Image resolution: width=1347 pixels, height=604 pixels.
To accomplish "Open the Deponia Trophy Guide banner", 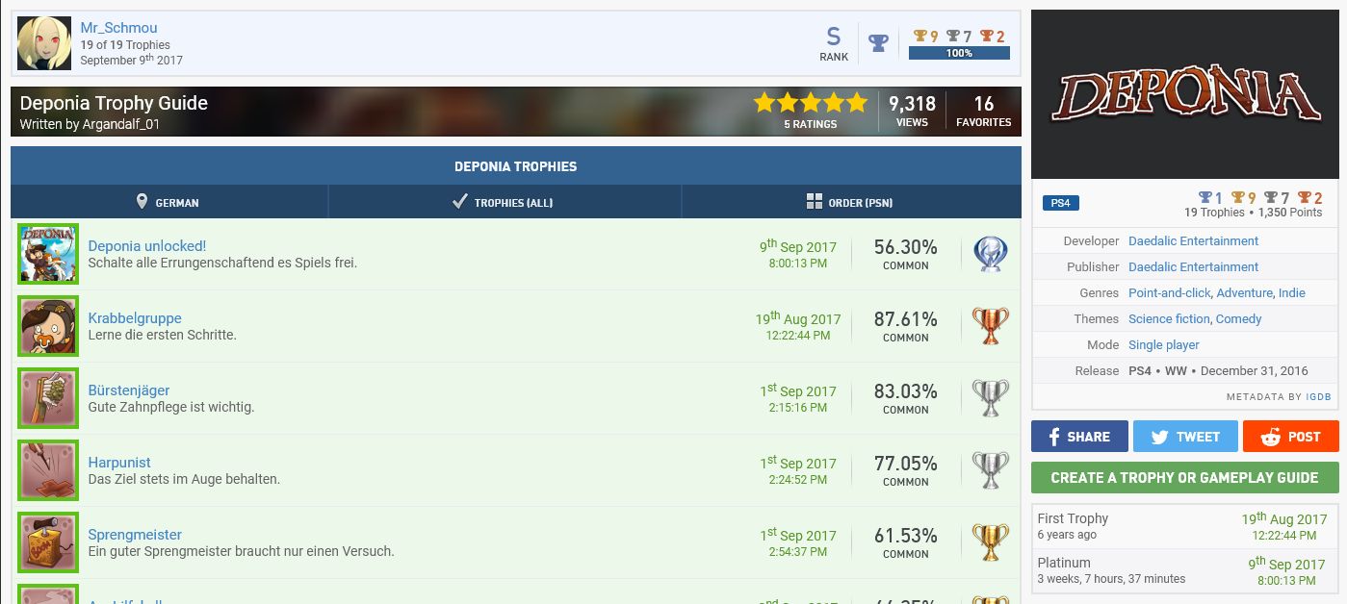I will point(114,104).
